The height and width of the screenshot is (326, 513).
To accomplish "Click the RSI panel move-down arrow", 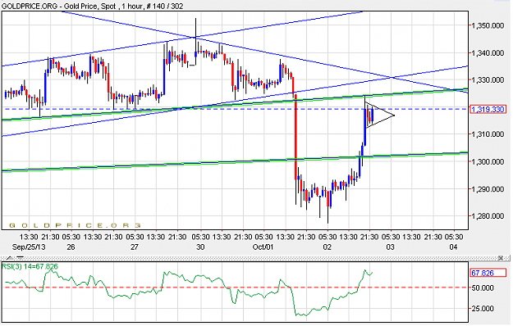I will (x=20, y=258).
